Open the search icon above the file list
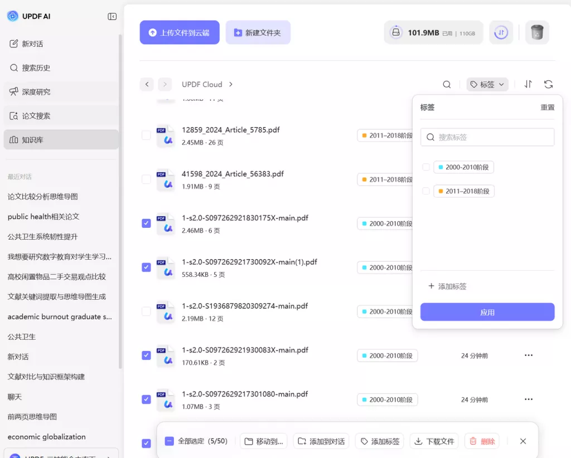This screenshot has height=458, width=571. pyautogui.click(x=446, y=84)
